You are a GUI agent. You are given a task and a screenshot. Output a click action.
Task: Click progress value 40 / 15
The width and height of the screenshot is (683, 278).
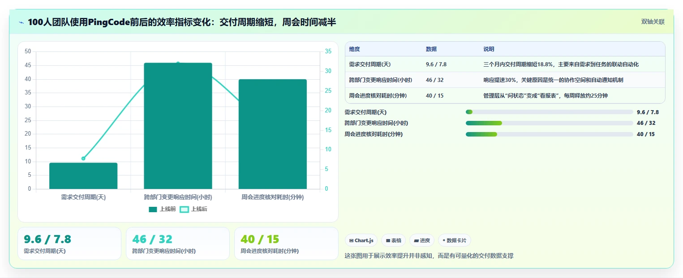(646, 134)
